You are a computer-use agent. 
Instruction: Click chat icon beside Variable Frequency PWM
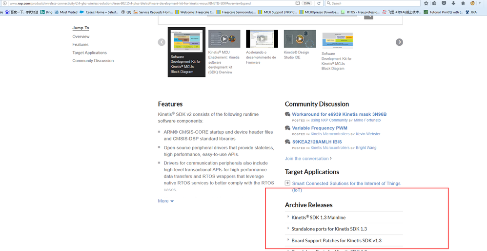coord(287,128)
